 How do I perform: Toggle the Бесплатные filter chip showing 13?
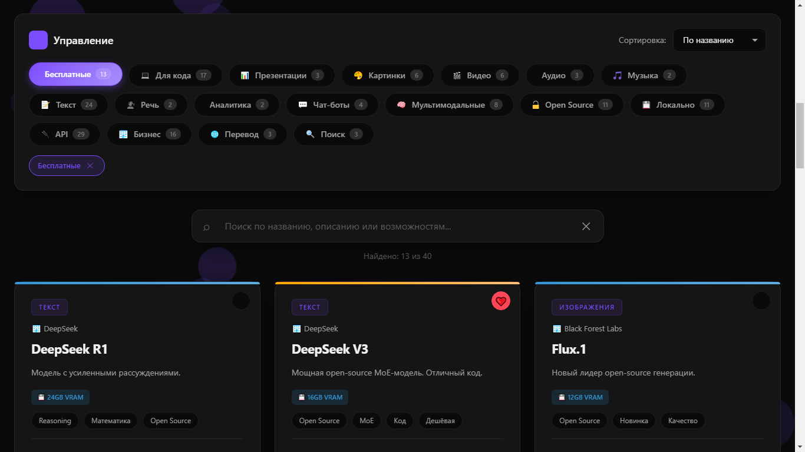(75, 75)
